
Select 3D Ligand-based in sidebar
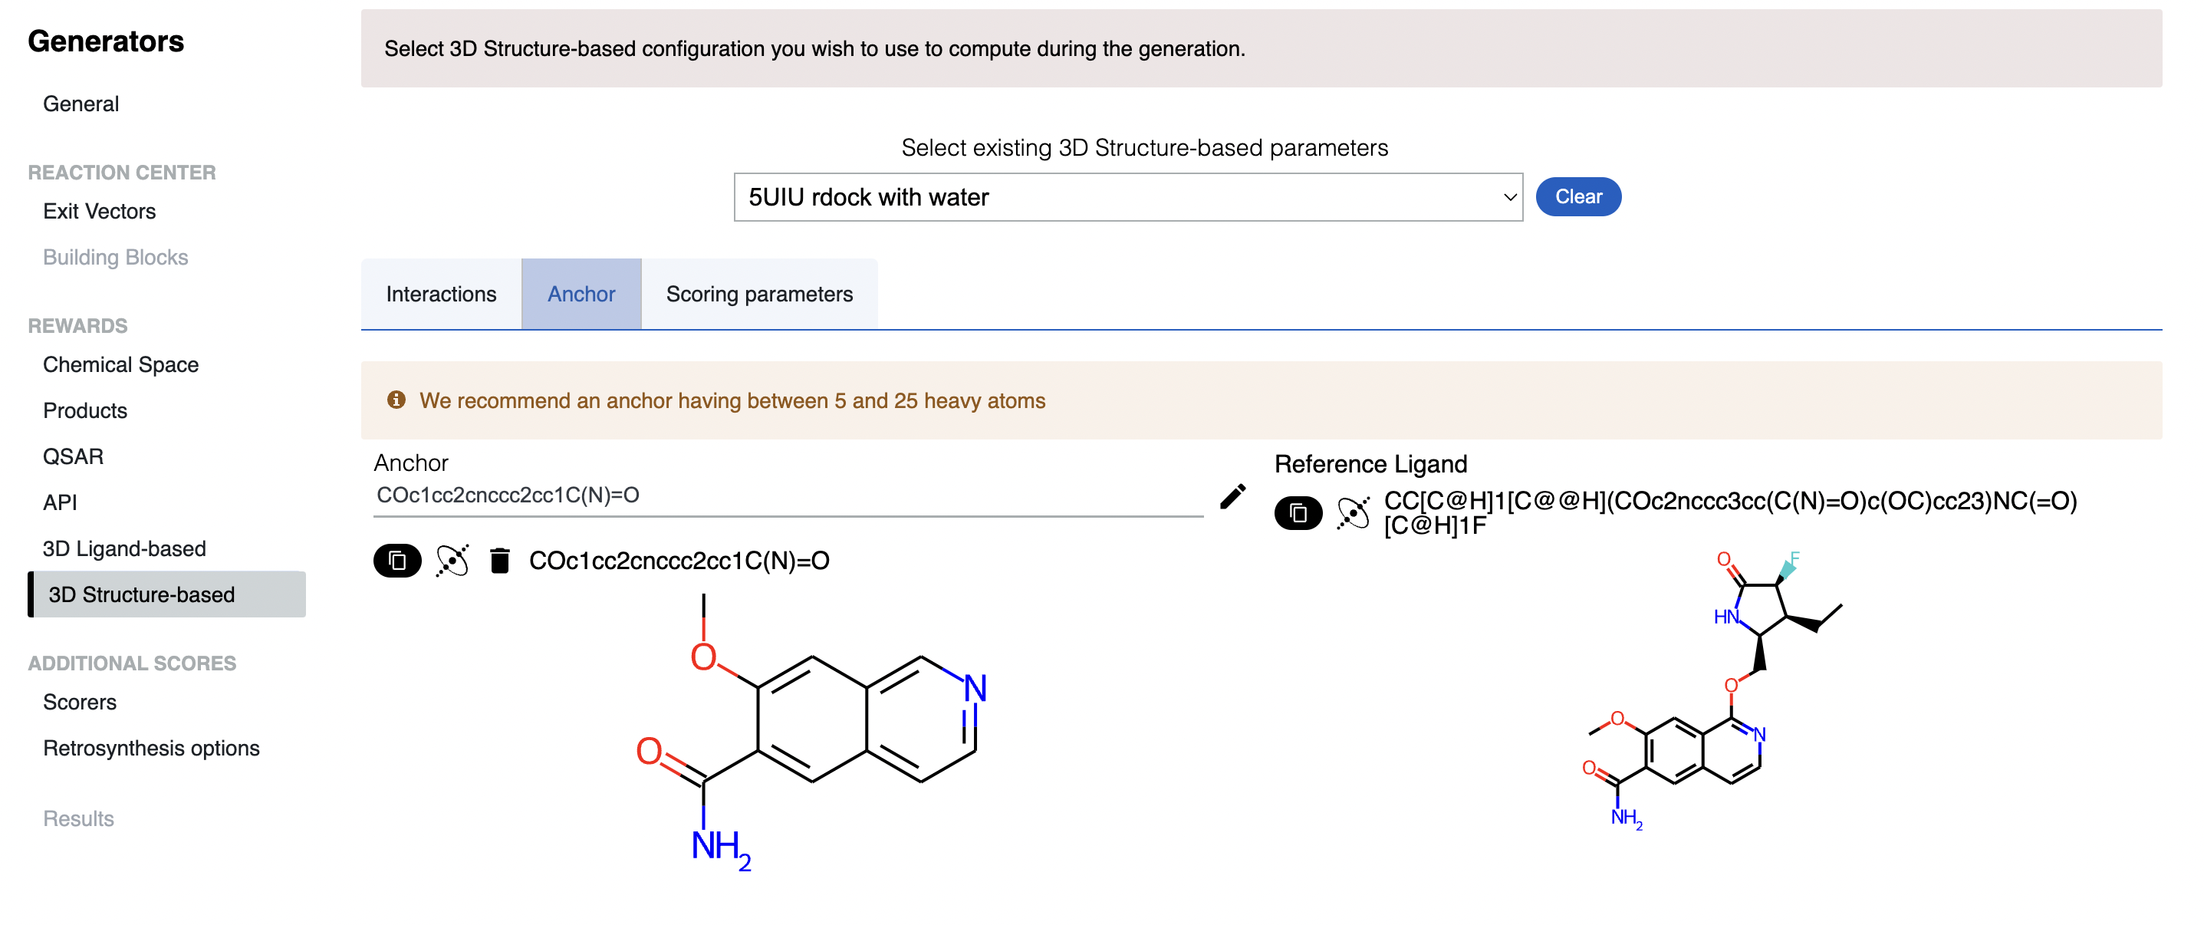124,548
